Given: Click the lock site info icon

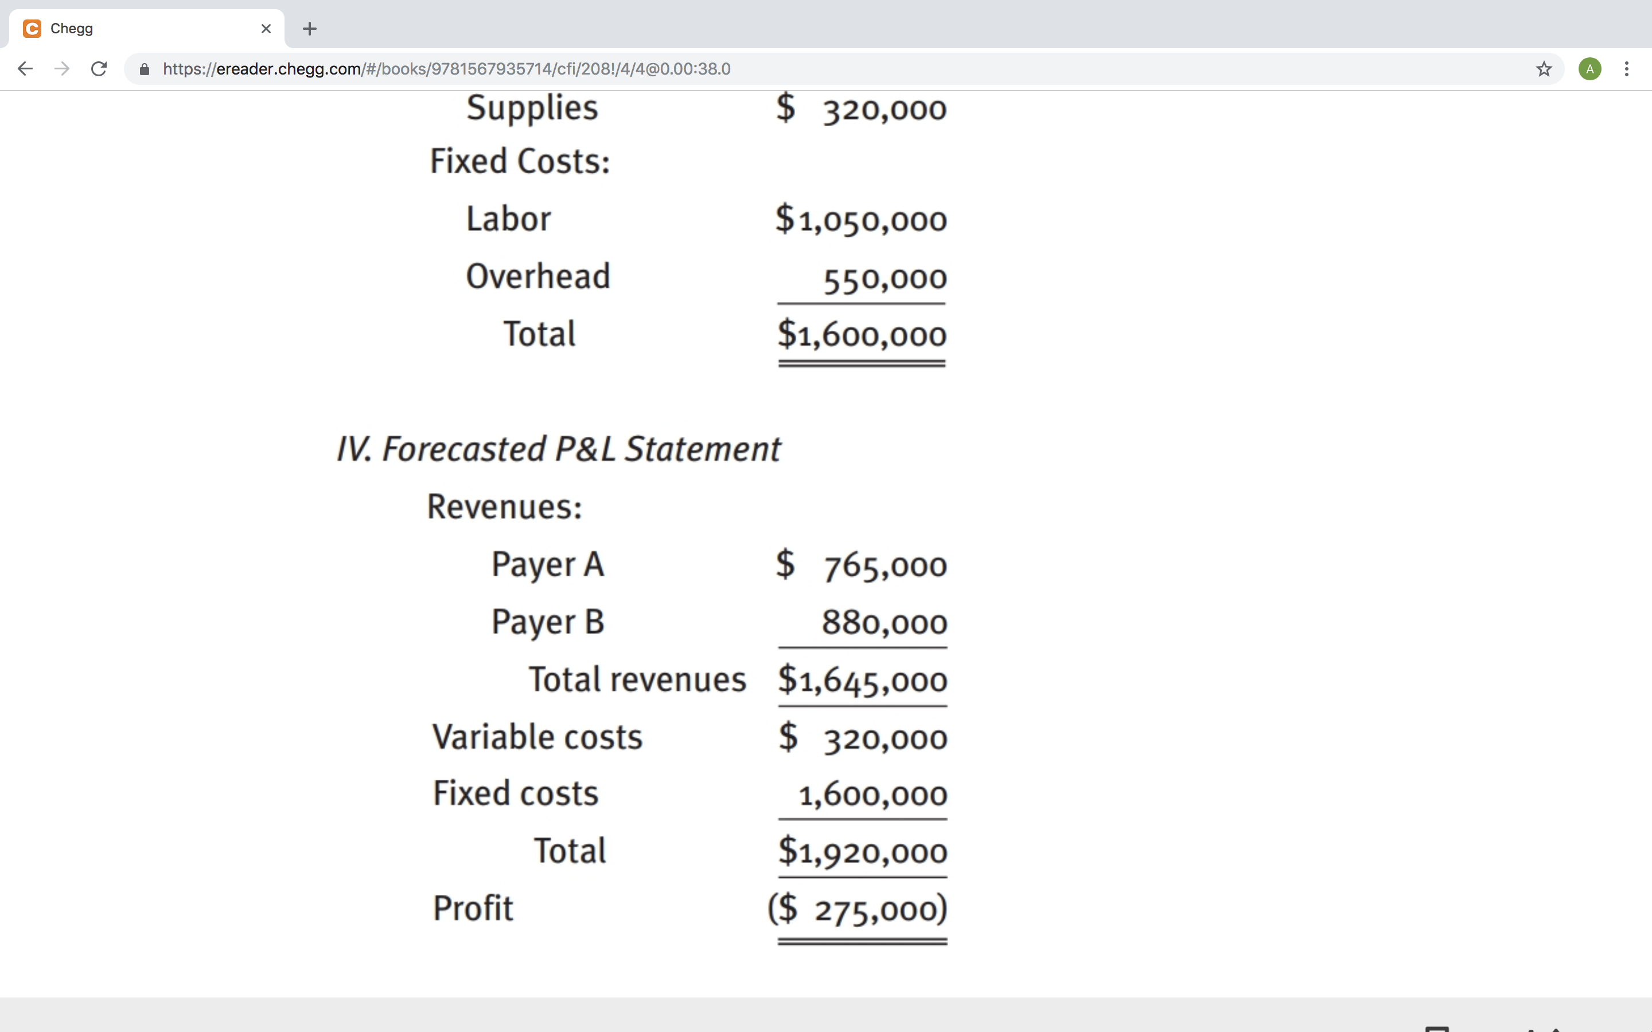Looking at the screenshot, I should 144,69.
